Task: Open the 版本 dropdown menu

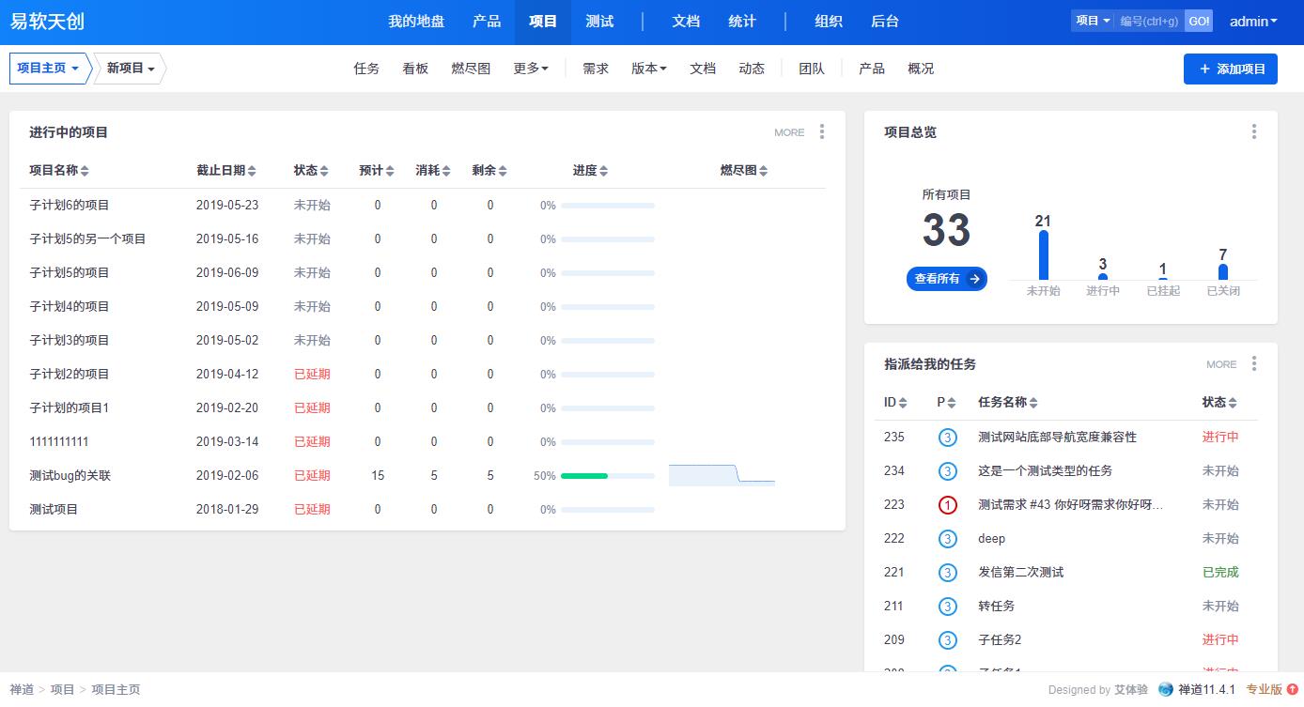Action: click(648, 69)
